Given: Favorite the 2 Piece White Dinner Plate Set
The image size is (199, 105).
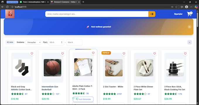Looking at the screenshot, I should click(x=155, y=54).
